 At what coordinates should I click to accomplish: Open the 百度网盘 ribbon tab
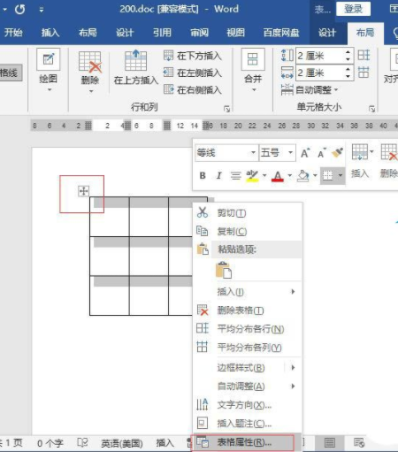281,33
